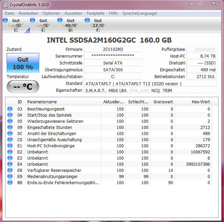
Task: Click status orb of Medienabnutzungsanzeiger row
Action: pyautogui.click(x=10, y=176)
